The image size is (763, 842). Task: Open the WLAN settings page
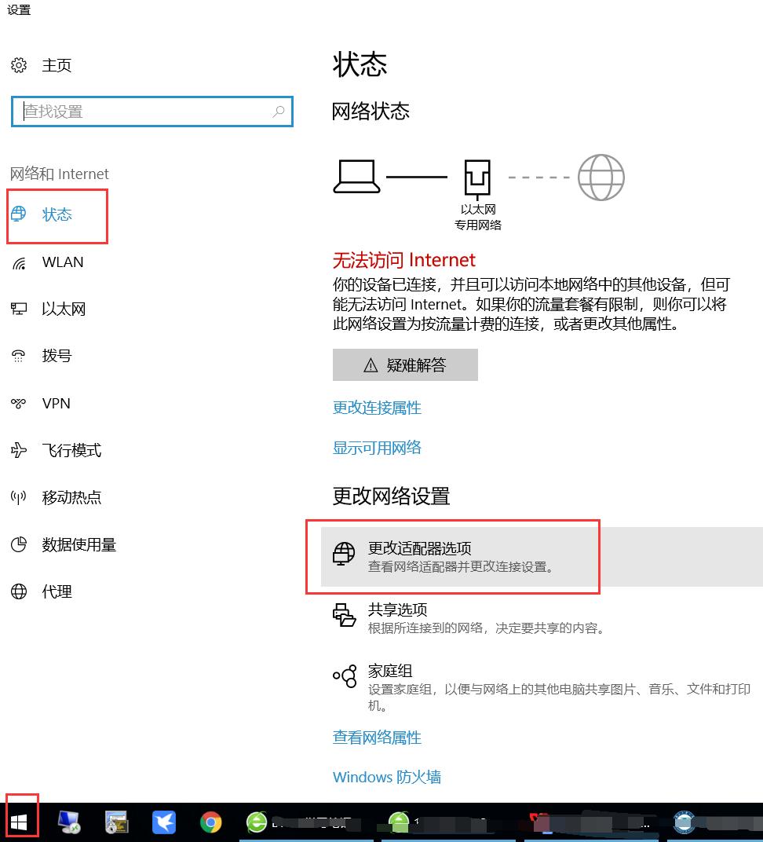62,262
